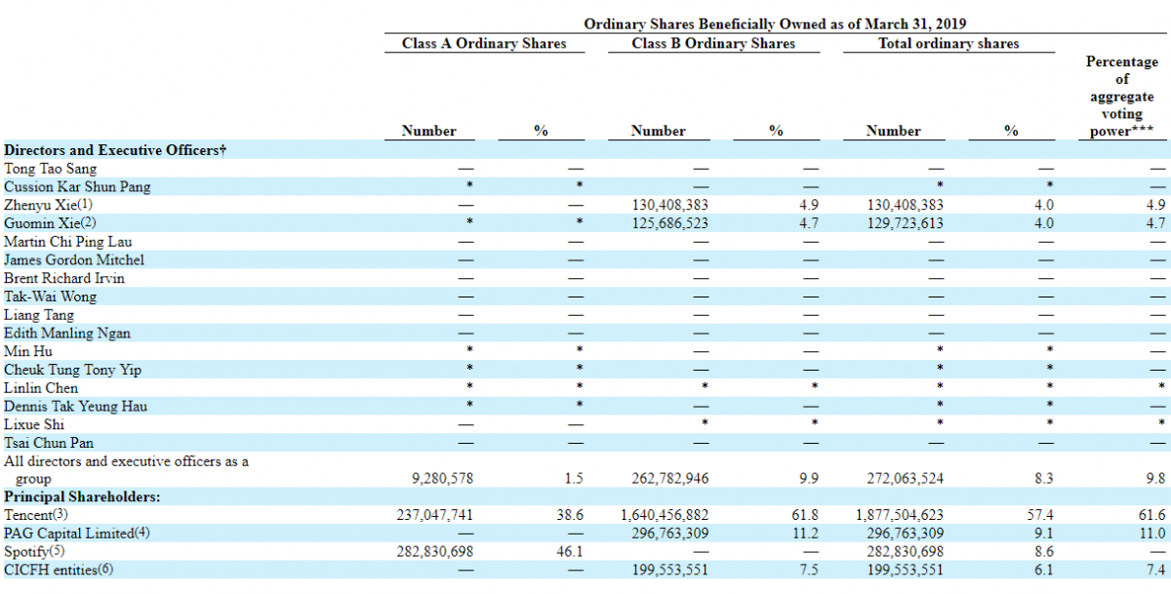Click the 'Principal Shareholders:' section heading
This screenshot has height=594, width=1171.
82,497
